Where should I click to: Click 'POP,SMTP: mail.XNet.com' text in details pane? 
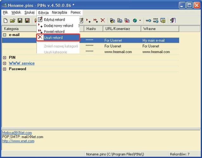[x=23, y=137]
